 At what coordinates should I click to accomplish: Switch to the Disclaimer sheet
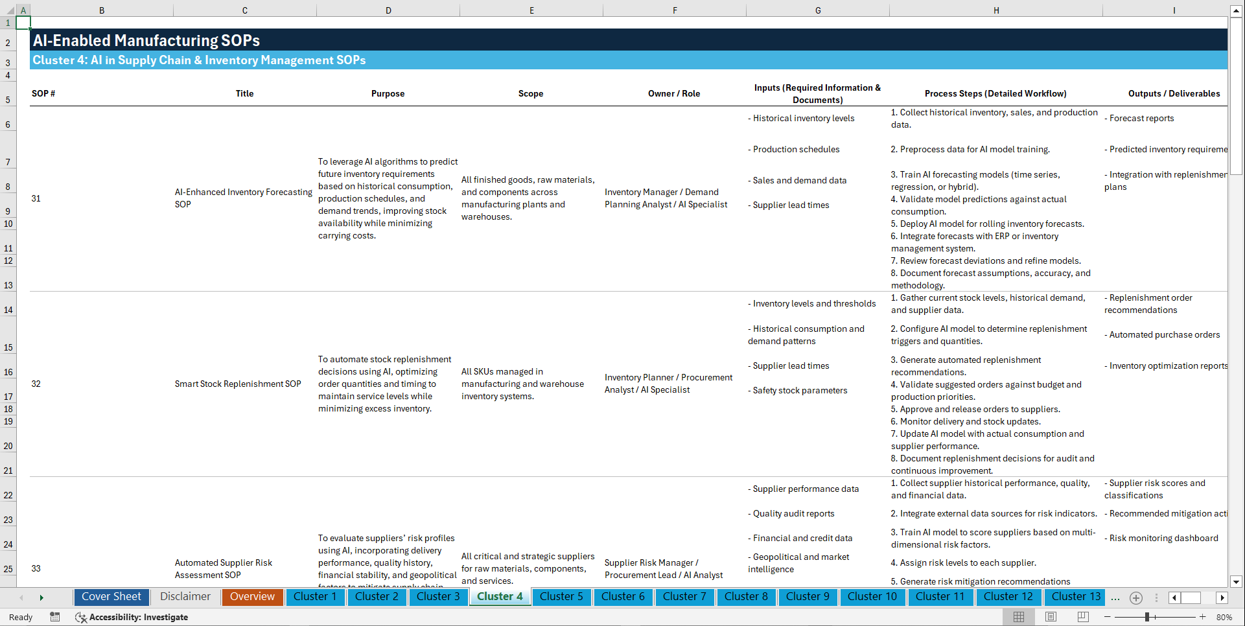(x=185, y=597)
